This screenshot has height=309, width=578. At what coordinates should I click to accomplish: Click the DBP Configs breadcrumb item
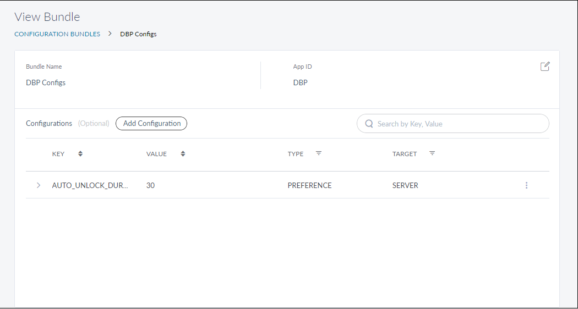coord(138,34)
